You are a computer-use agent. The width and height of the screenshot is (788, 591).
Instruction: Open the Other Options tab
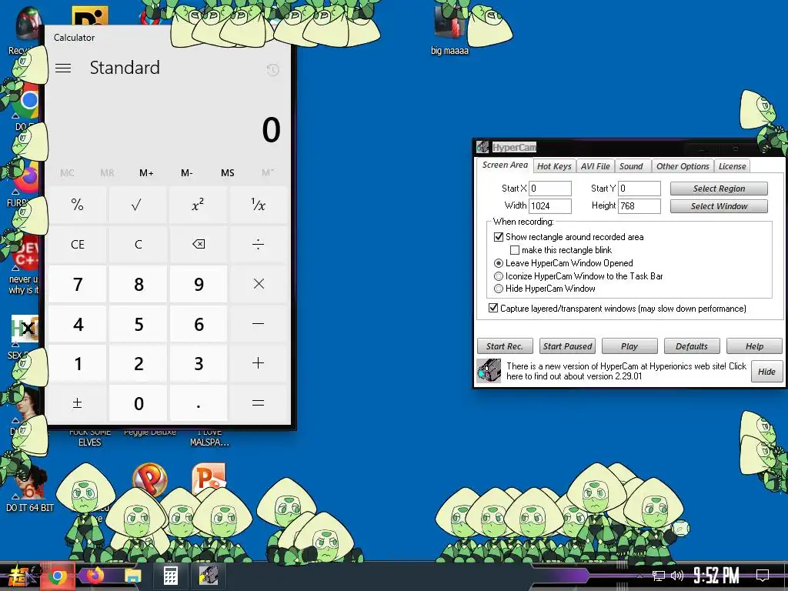(x=683, y=166)
